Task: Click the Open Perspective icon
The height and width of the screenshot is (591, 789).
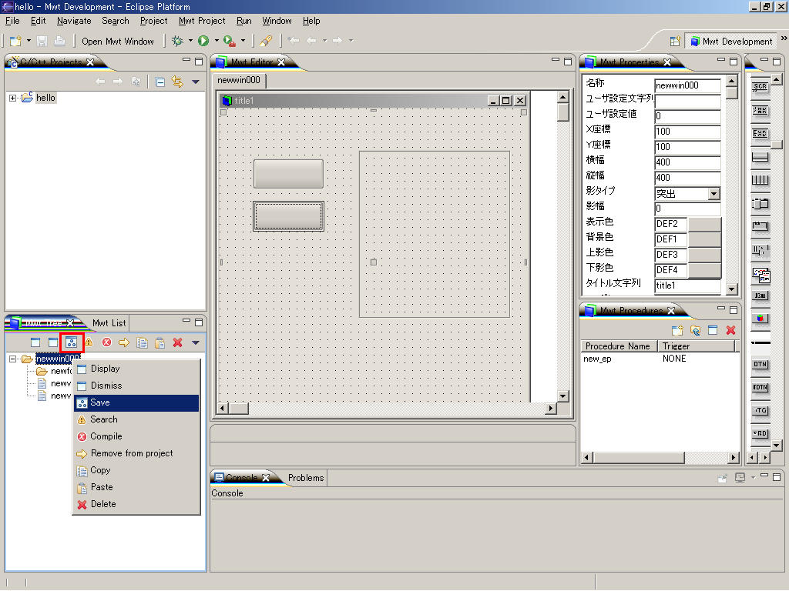Action: click(x=675, y=42)
